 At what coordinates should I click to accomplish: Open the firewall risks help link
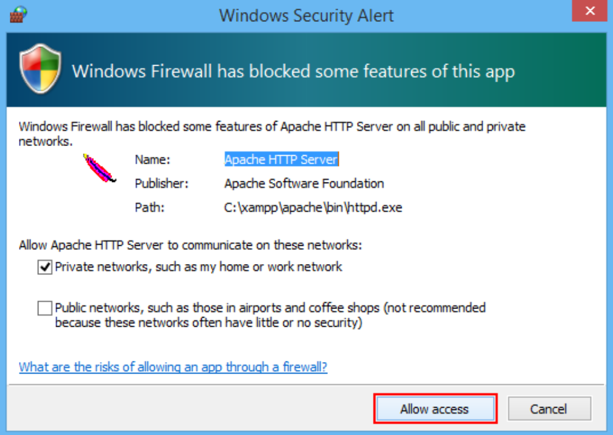(x=173, y=367)
